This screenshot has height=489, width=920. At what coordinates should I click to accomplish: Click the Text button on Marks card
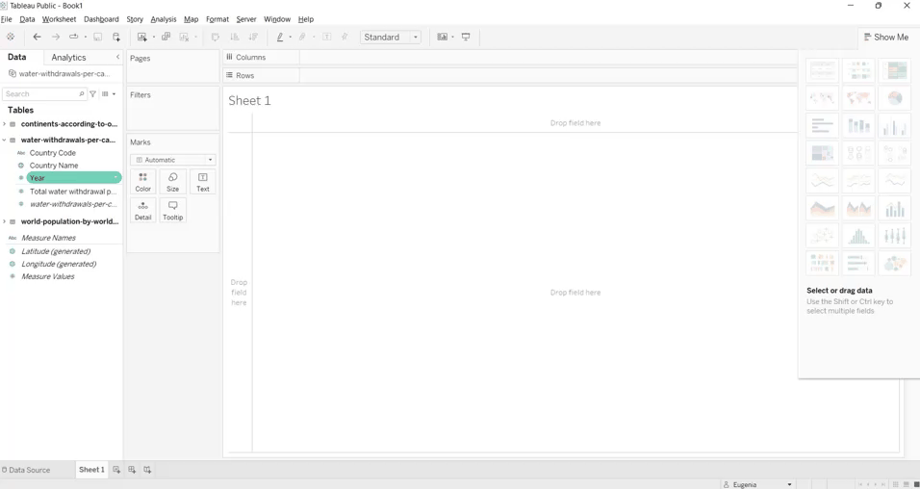click(202, 183)
